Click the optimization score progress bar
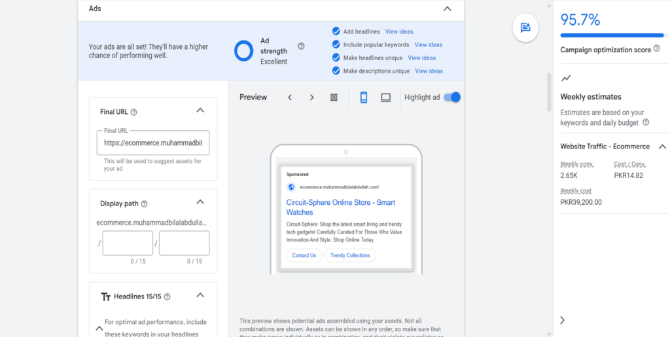The height and width of the screenshot is (337, 670). [614, 35]
